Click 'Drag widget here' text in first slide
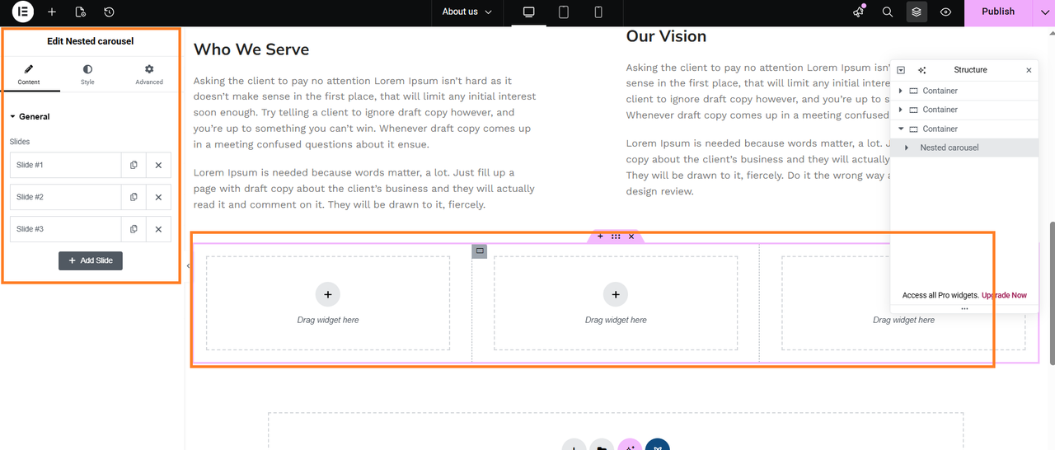The image size is (1055, 450). 328,320
